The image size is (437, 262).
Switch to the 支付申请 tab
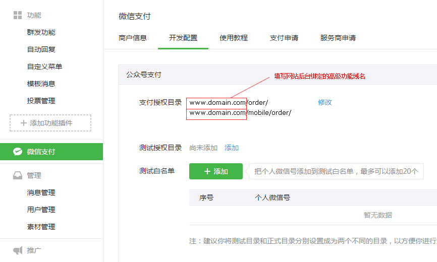pos(284,38)
